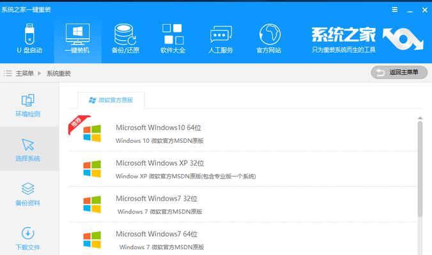The width and height of the screenshot is (432, 255).
Task: Click the scroll-up arrow of system list
Action: [420, 118]
